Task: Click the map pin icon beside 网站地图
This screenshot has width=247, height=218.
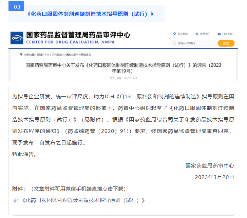Action: [174, 34]
